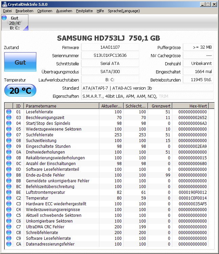Click the Drehzahl value Unbekannt
Screen dimensions: 219x254
pos(198,64)
